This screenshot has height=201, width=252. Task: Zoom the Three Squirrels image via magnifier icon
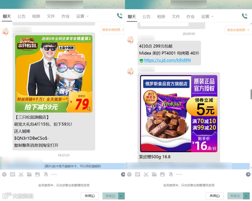click(89, 109)
